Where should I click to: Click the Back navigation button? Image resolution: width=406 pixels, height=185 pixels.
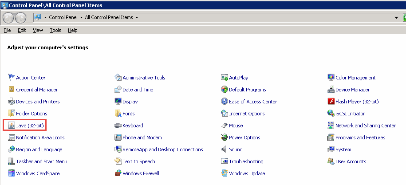pos(9,18)
